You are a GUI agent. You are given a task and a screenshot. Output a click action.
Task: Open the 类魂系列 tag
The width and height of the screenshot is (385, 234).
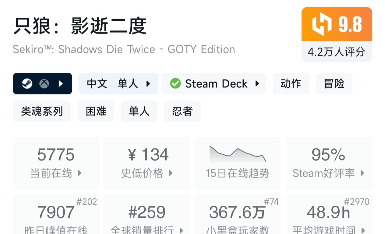click(42, 111)
